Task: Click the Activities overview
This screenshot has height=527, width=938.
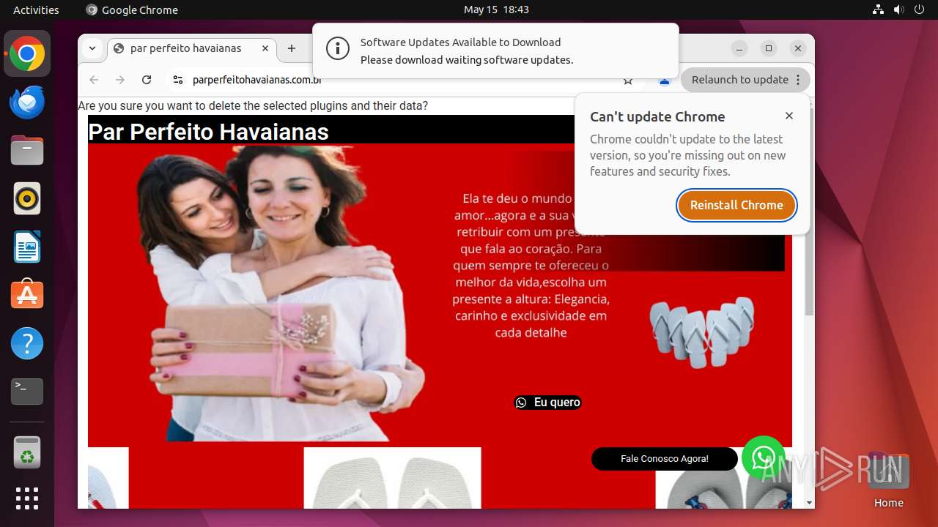Action: tap(36, 10)
